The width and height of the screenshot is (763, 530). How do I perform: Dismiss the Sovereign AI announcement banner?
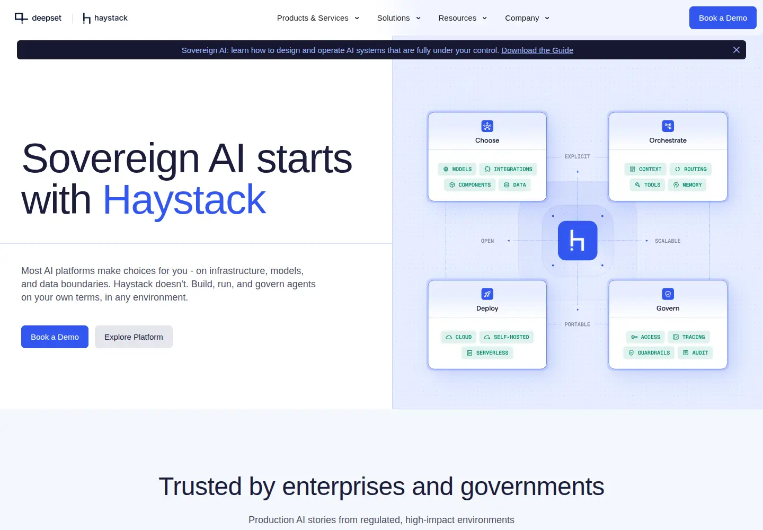pos(737,50)
